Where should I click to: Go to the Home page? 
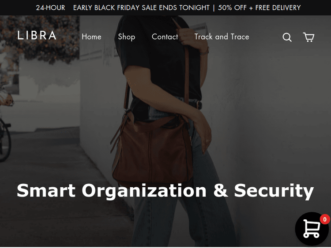tap(91, 37)
